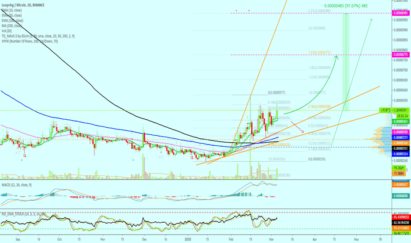
Task: Select the Vol (20) indicator label
Action: (7, 31)
